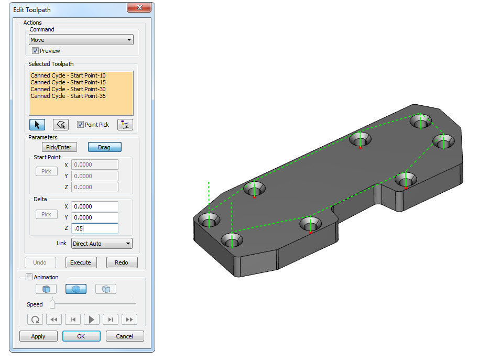This screenshot has width=479, height=362.
Task: Click the Execute button
Action: 81,262
